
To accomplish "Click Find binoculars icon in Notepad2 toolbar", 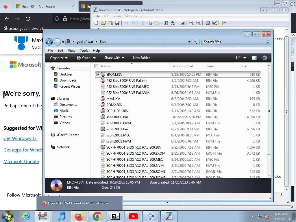I will pyautogui.click(x=166, y=23).
